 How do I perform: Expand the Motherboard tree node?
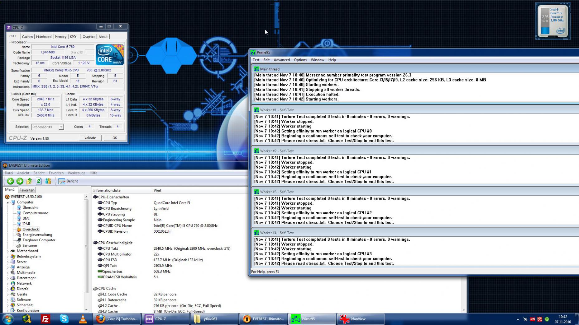8,251
